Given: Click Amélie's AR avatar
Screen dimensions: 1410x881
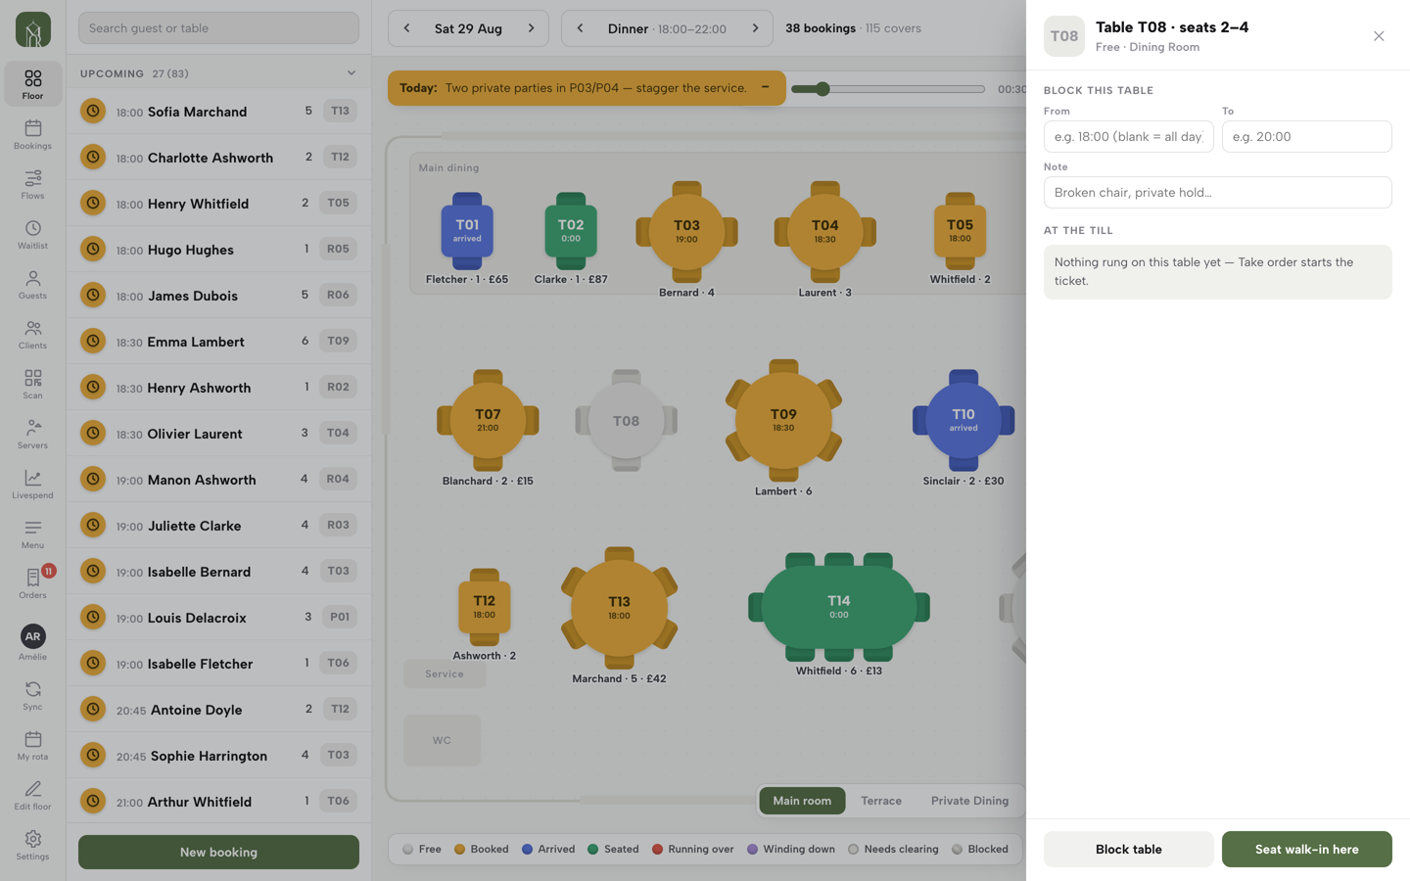Looking at the screenshot, I should pos(32,636).
